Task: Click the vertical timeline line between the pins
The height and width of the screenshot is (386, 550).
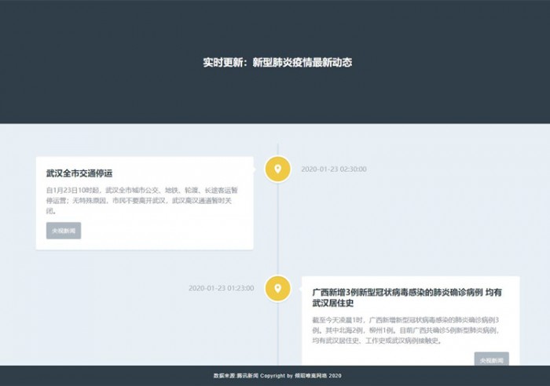Action: coord(277,228)
